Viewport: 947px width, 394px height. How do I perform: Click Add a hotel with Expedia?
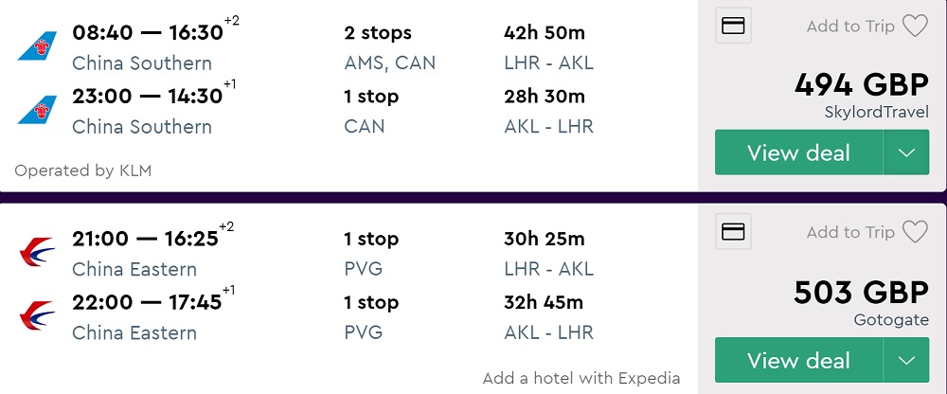581,378
